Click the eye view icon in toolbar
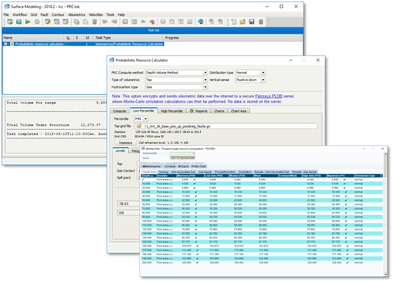 click(x=143, y=22)
